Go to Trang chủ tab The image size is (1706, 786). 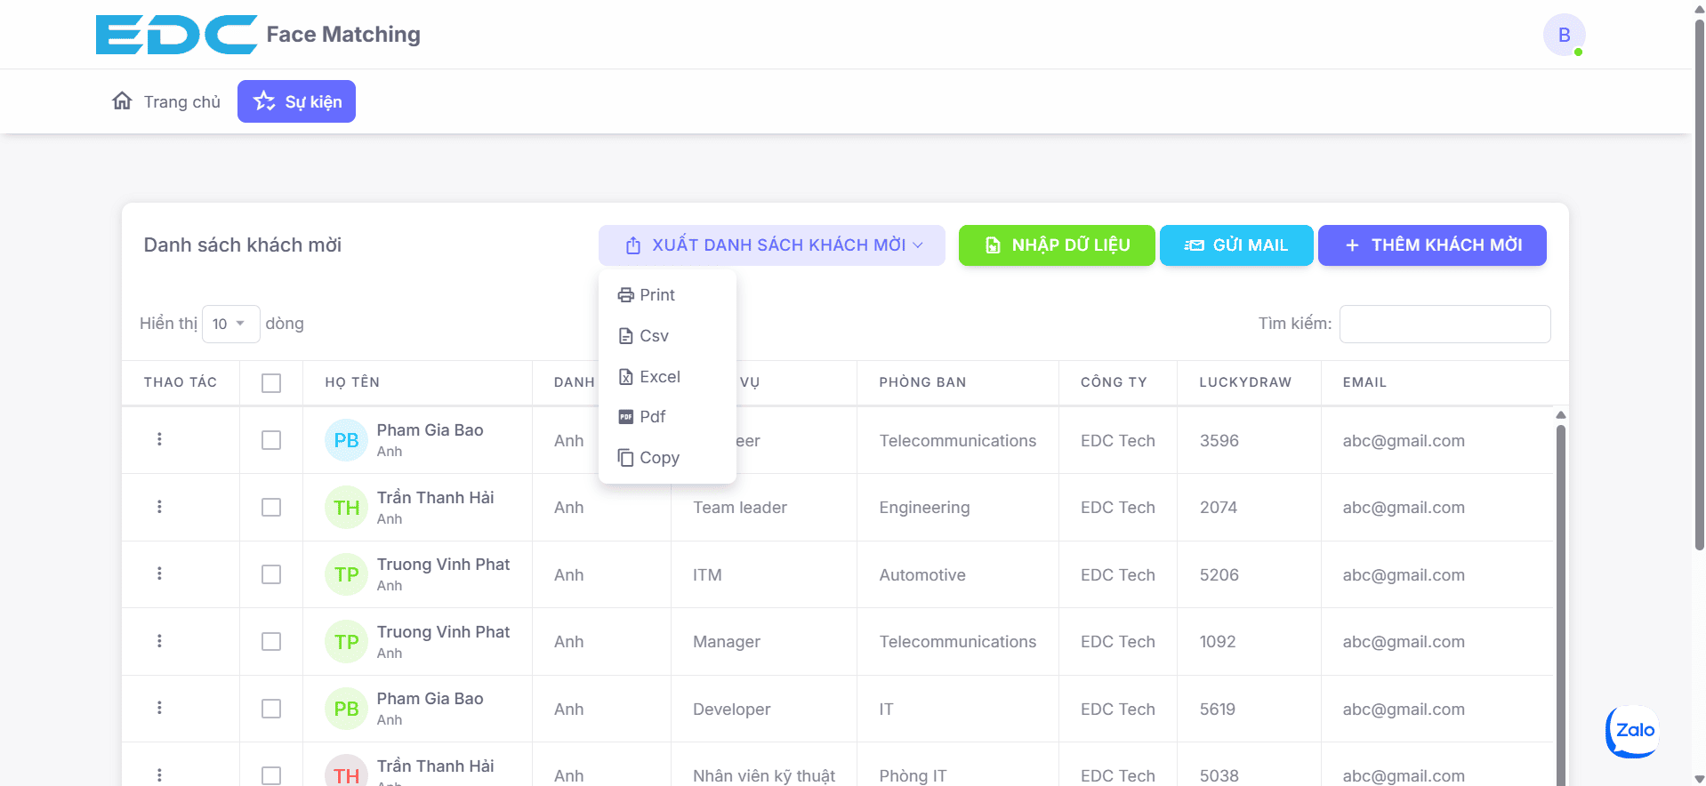pyautogui.click(x=166, y=101)
